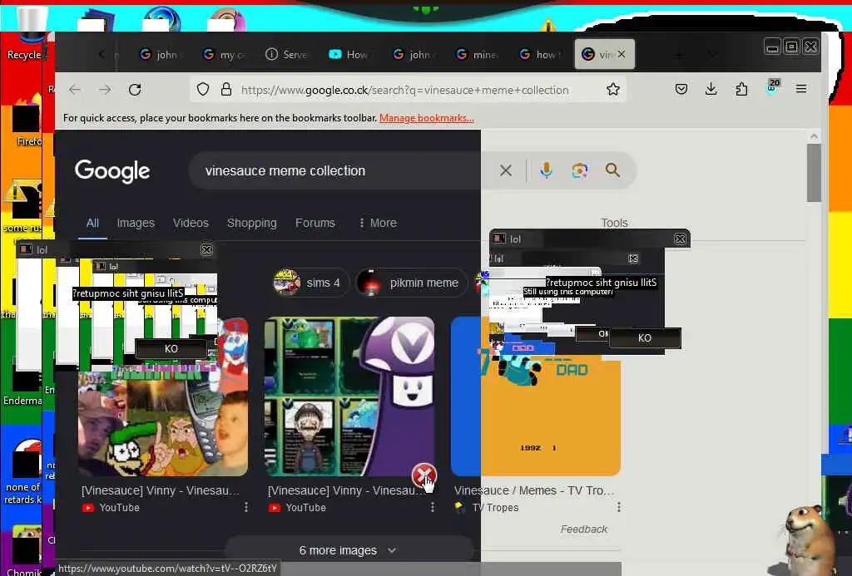Open the Pocket save icon
Viewport: 852px width, 576px height.
pos(681,89)
